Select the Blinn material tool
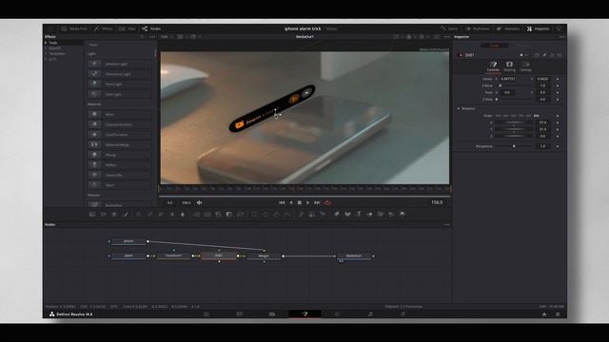609x342 pixels. click(x=120, y=114)
